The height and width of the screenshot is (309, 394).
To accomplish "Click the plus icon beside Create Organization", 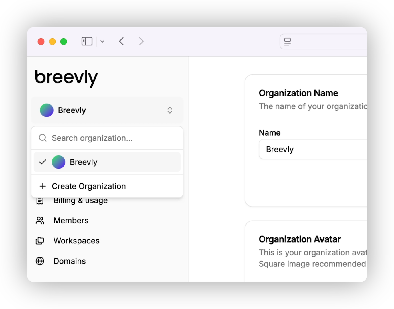I will click(43, 186).
